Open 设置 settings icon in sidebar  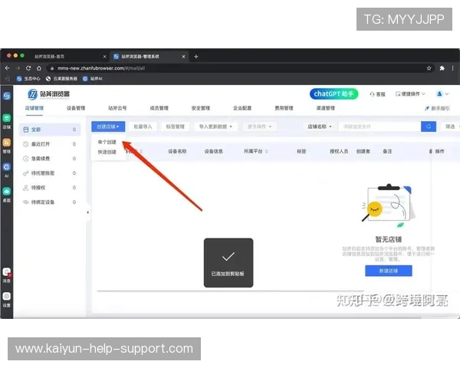7,295
